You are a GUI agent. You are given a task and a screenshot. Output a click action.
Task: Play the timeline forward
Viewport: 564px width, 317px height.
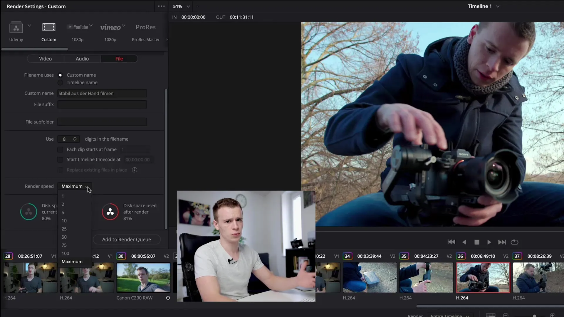click(489, 242)
